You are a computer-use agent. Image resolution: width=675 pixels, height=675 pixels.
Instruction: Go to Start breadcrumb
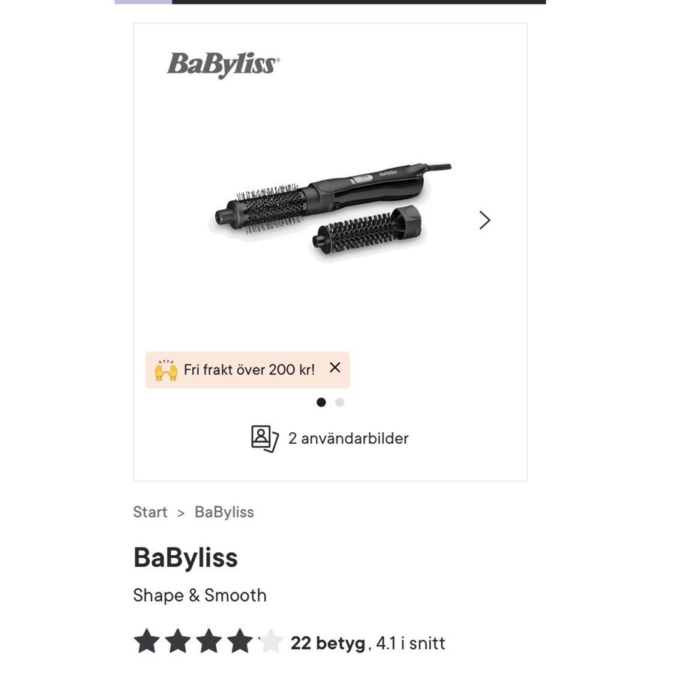pyautogui.click(x=150, y=512)
